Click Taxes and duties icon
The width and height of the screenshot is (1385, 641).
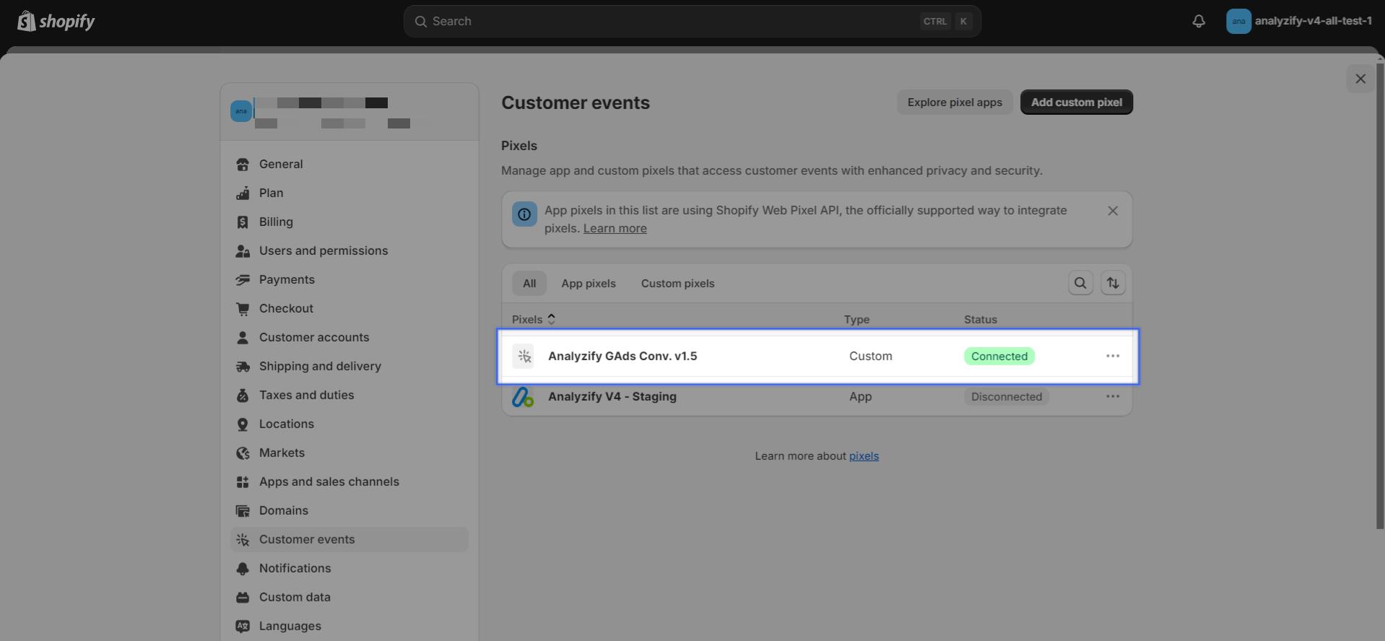click(243, 395)
